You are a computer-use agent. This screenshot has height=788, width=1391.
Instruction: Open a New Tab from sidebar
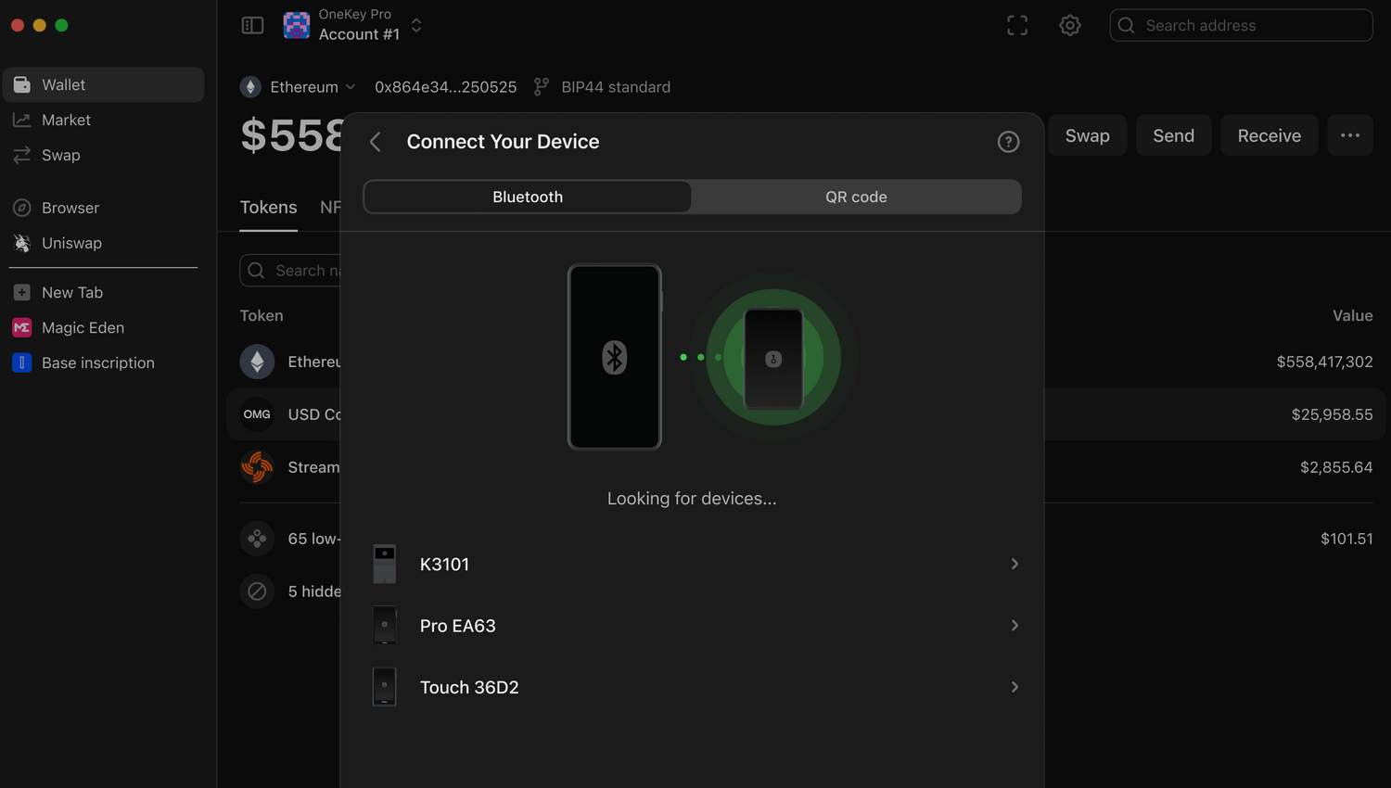(103, 292)
